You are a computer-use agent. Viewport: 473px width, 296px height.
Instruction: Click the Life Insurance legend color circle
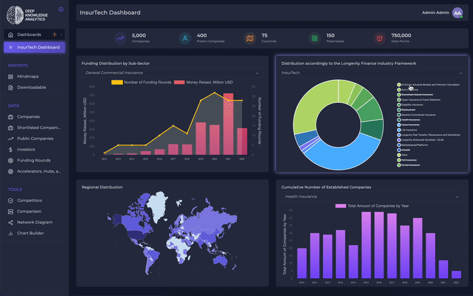pyautogui.click(x=399, y=130)
